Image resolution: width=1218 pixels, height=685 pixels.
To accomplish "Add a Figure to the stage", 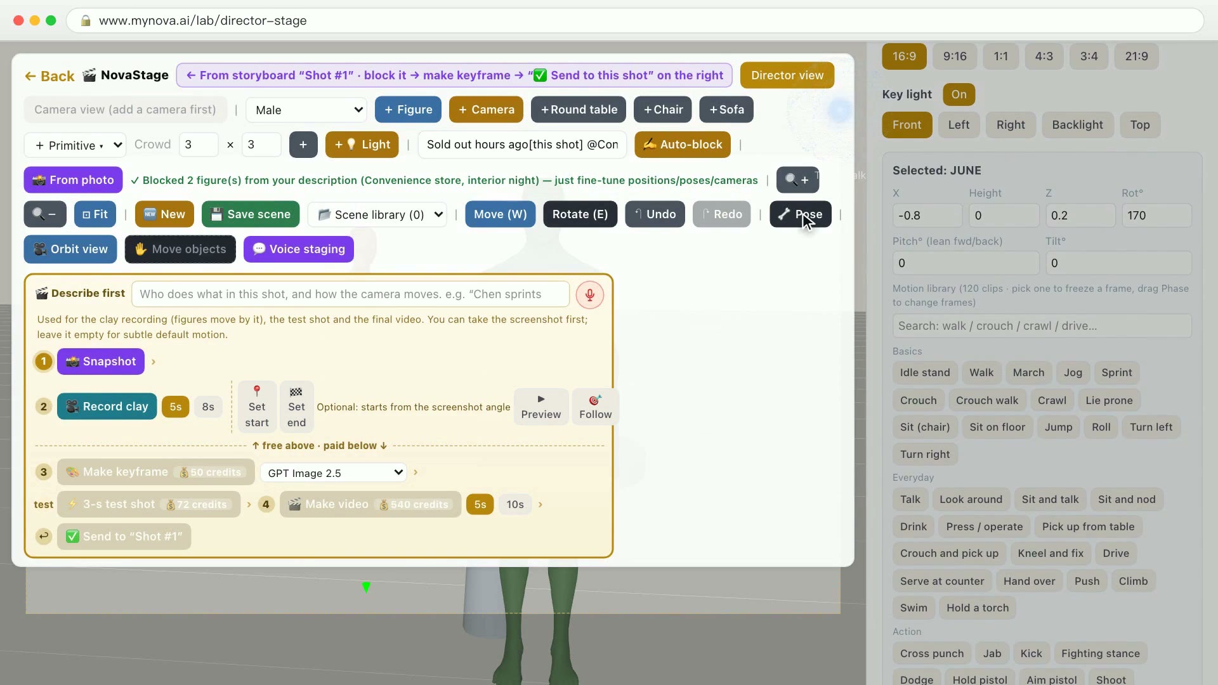I will [x=408, y=110].
